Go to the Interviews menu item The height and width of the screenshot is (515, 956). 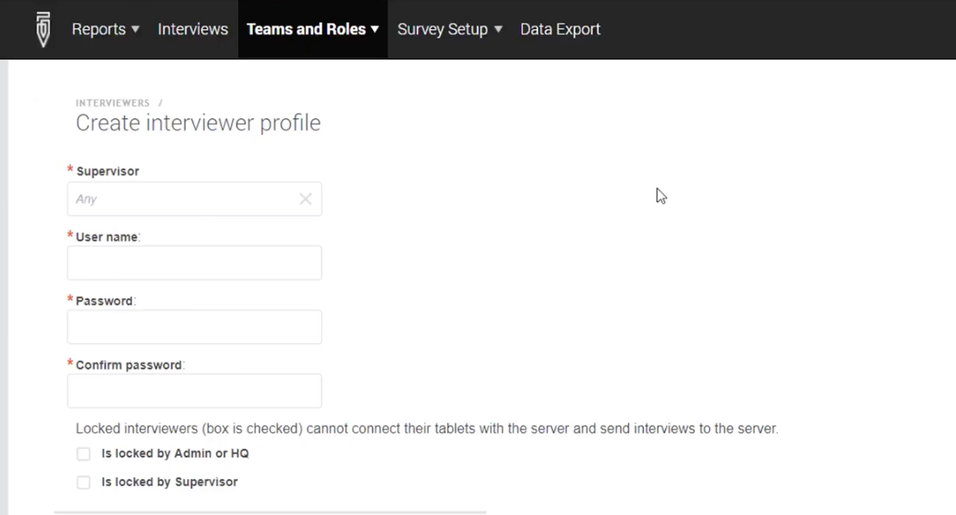pyautogui.click(x=192, y=29)
